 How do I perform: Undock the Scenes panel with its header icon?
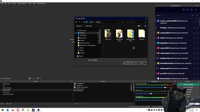(72, 82)
